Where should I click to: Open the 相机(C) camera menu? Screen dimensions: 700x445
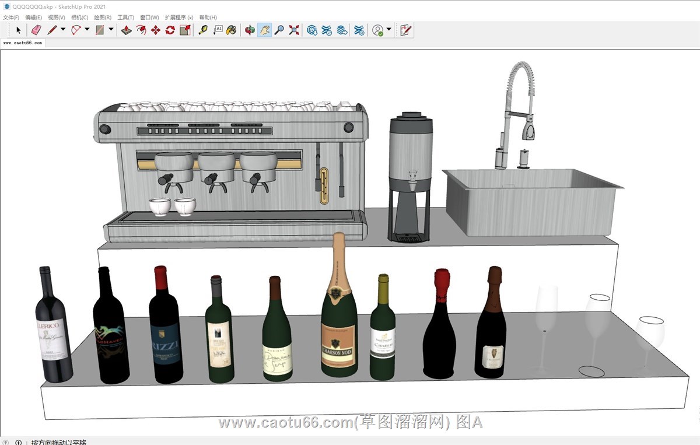(79, 17)
